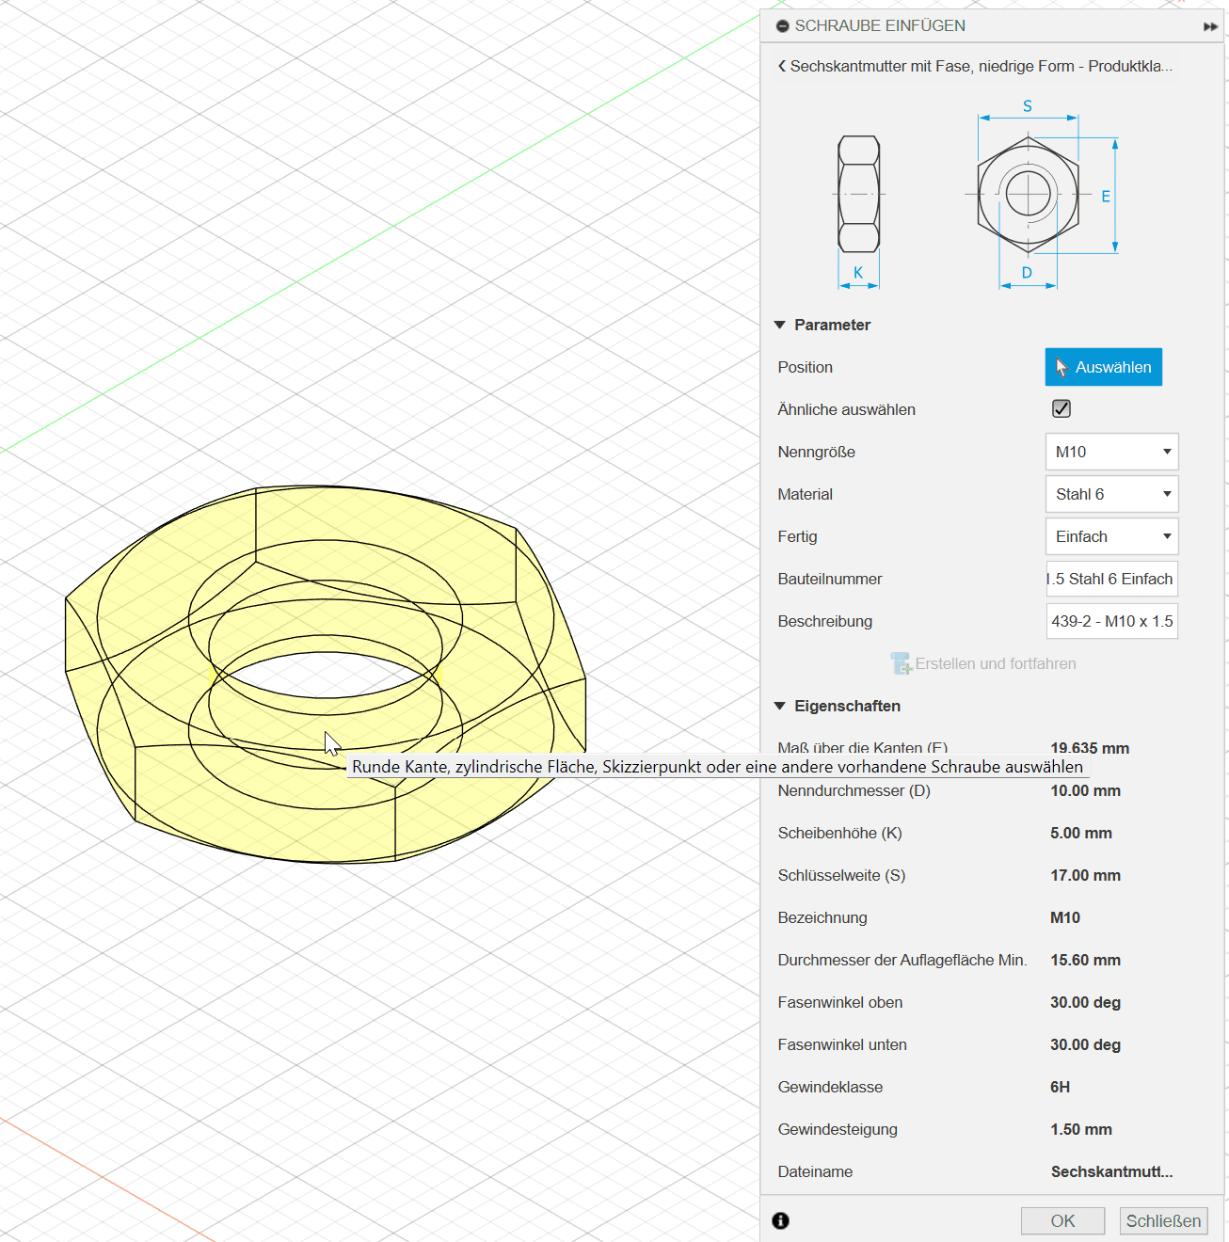Open the Material Stahl 6 dropdown

tap(1111, 494)
